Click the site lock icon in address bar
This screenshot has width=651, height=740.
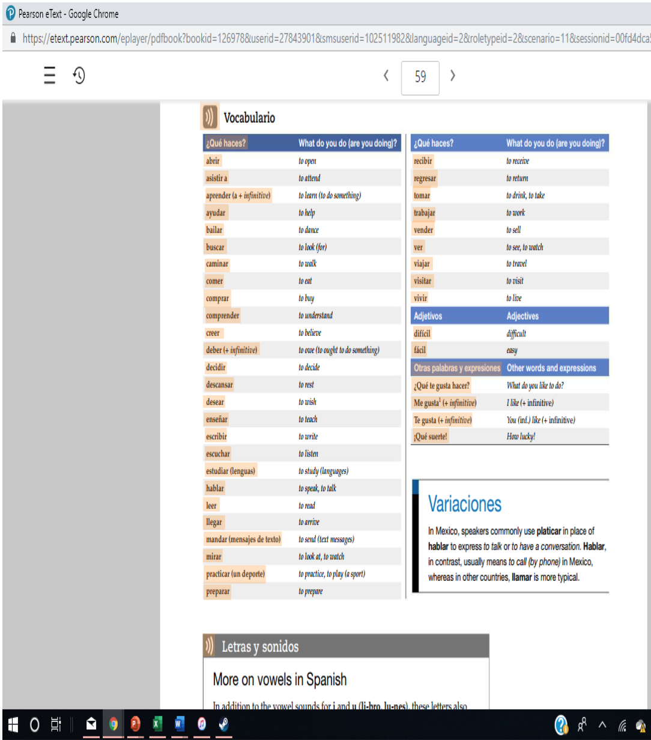click(x=12, y=38)
